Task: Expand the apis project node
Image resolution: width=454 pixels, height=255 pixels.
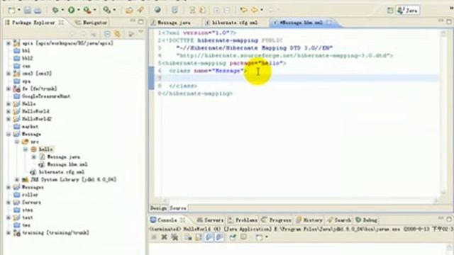Action: tap(9, 43)
